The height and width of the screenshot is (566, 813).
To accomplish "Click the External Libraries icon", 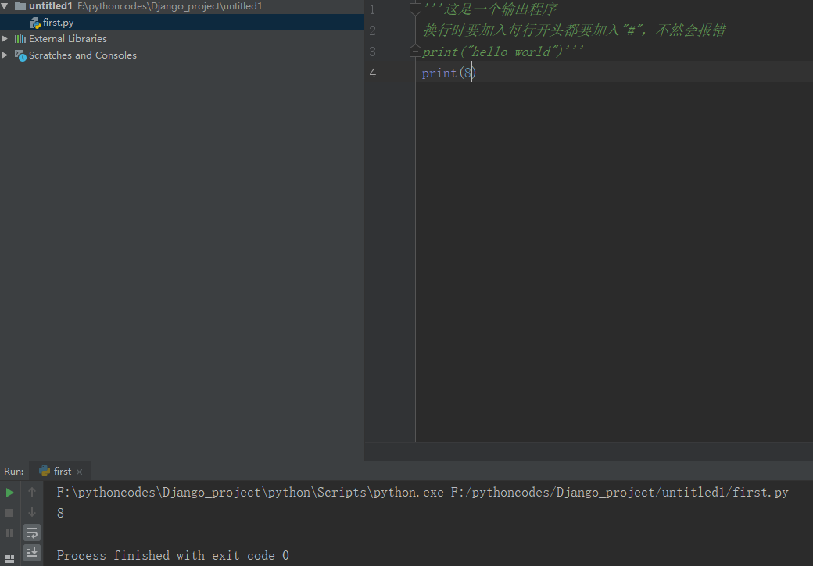I will coord(20,39).
